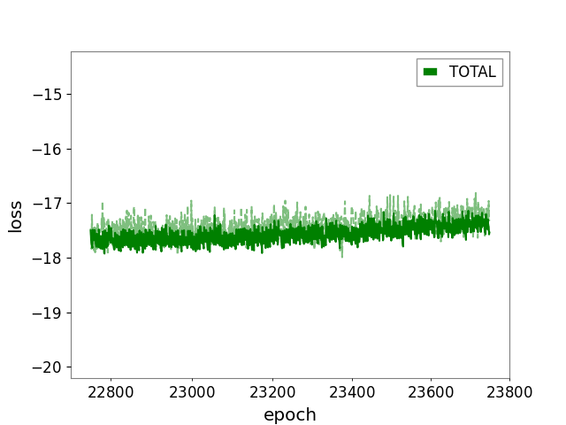Screen dimensions: 566x425
Task: Click the TOTAL legend label
Action: (x=472, y=72)
